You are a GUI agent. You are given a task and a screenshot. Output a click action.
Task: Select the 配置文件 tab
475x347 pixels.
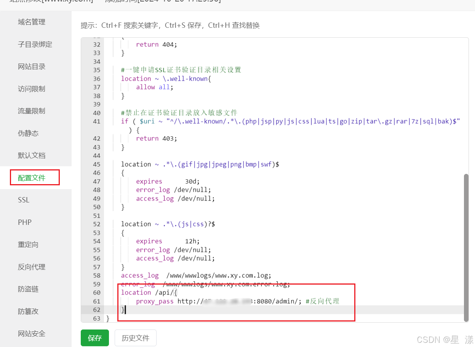tap(32, 178)
